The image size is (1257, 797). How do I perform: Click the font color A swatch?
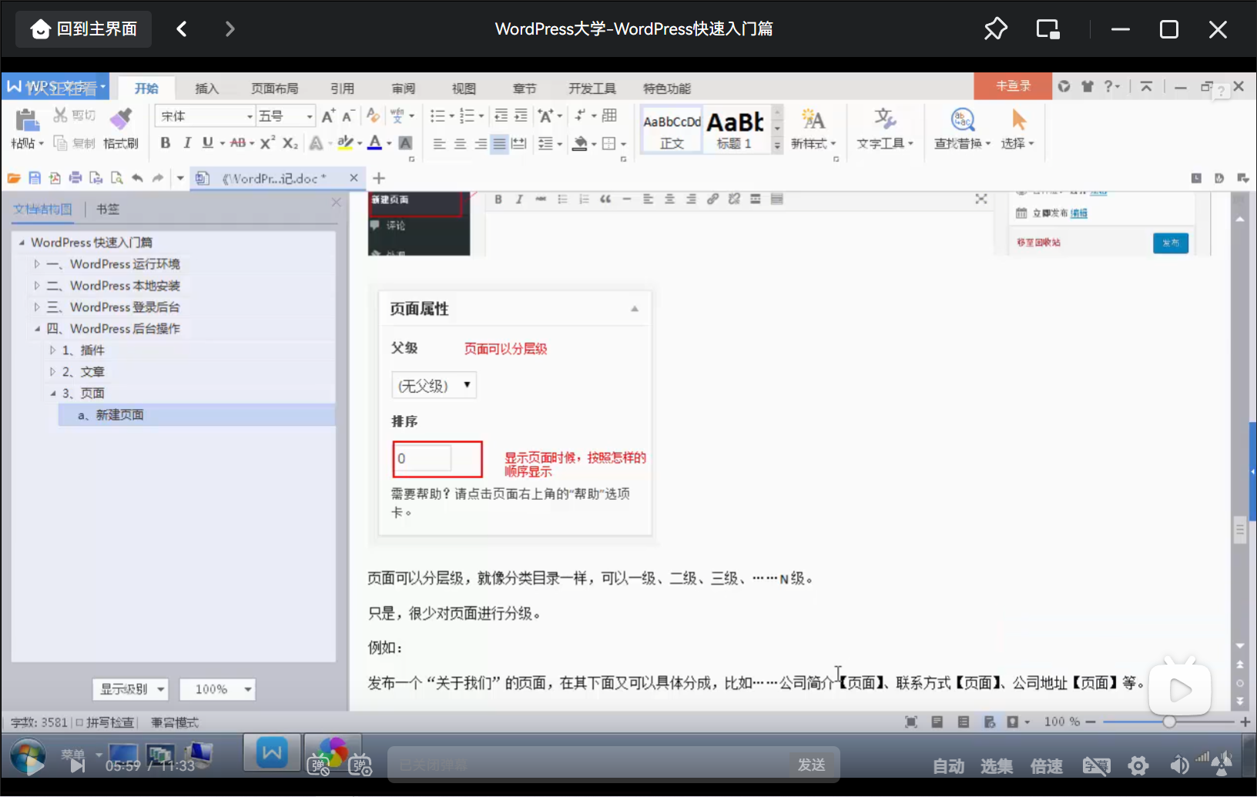(x=374, y=143)
